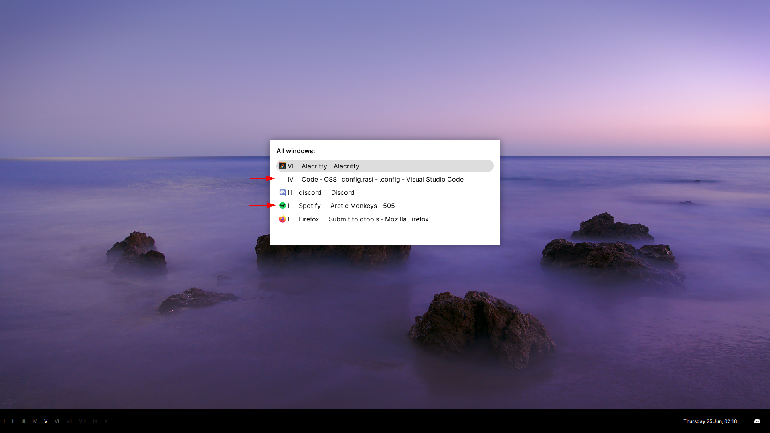This screenshot has height=433, width=770.
Task: Choose the highlighted Alacritty window row
Action: 384,166
